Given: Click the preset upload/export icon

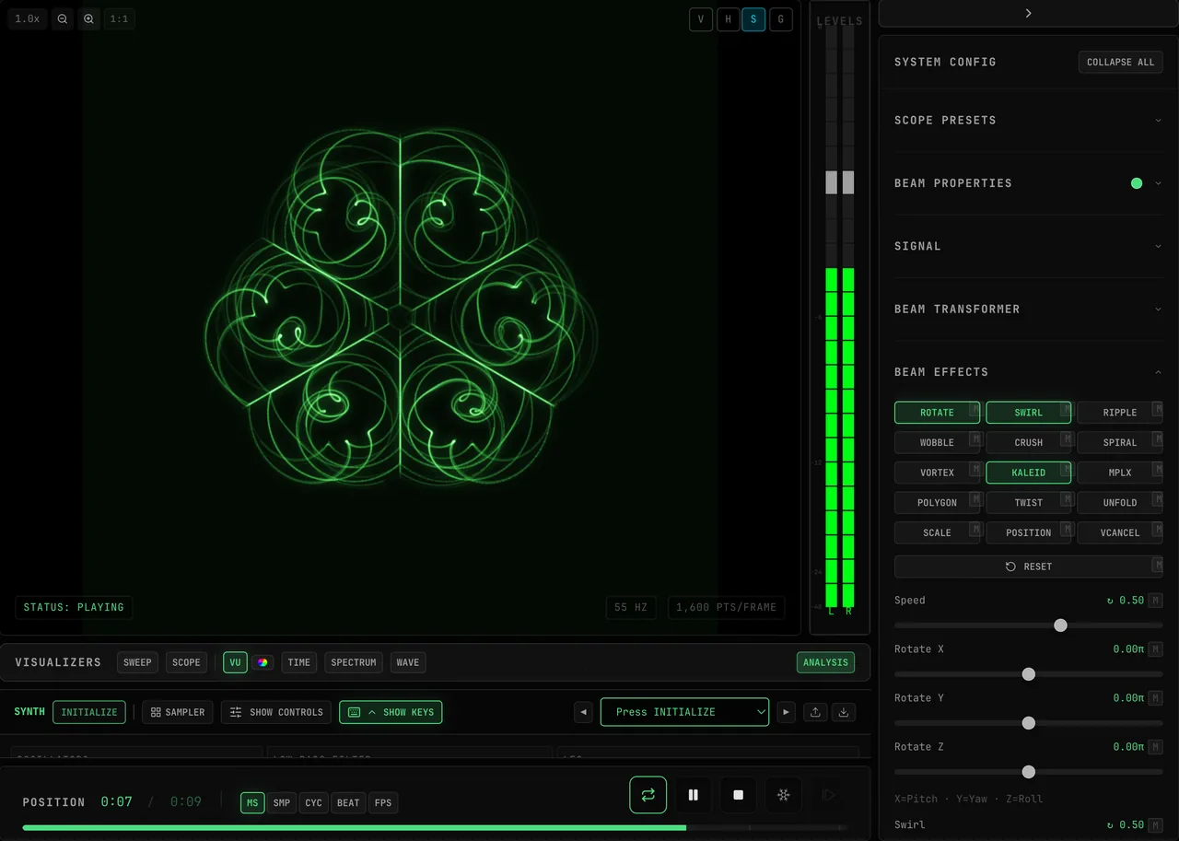Looking at the screenshot, I should click(815, 712).
